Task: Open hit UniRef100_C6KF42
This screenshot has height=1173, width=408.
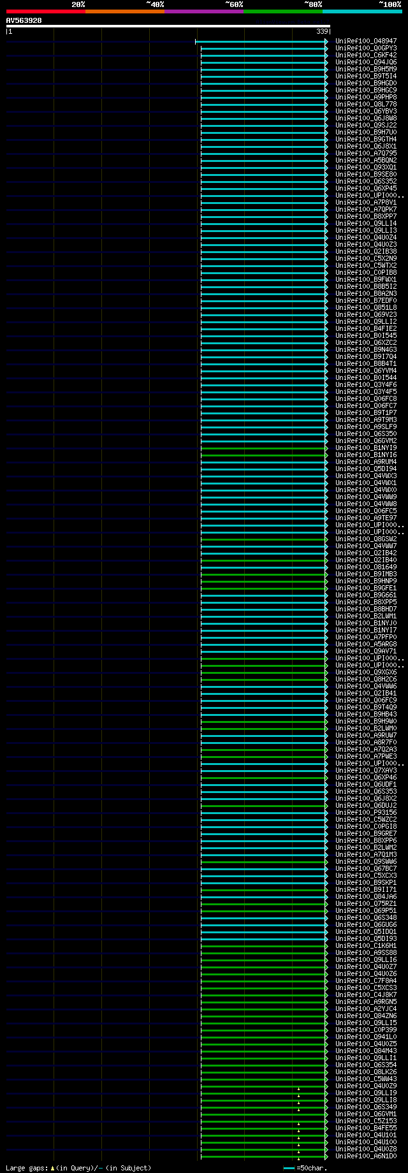Action: pos(366,55)
